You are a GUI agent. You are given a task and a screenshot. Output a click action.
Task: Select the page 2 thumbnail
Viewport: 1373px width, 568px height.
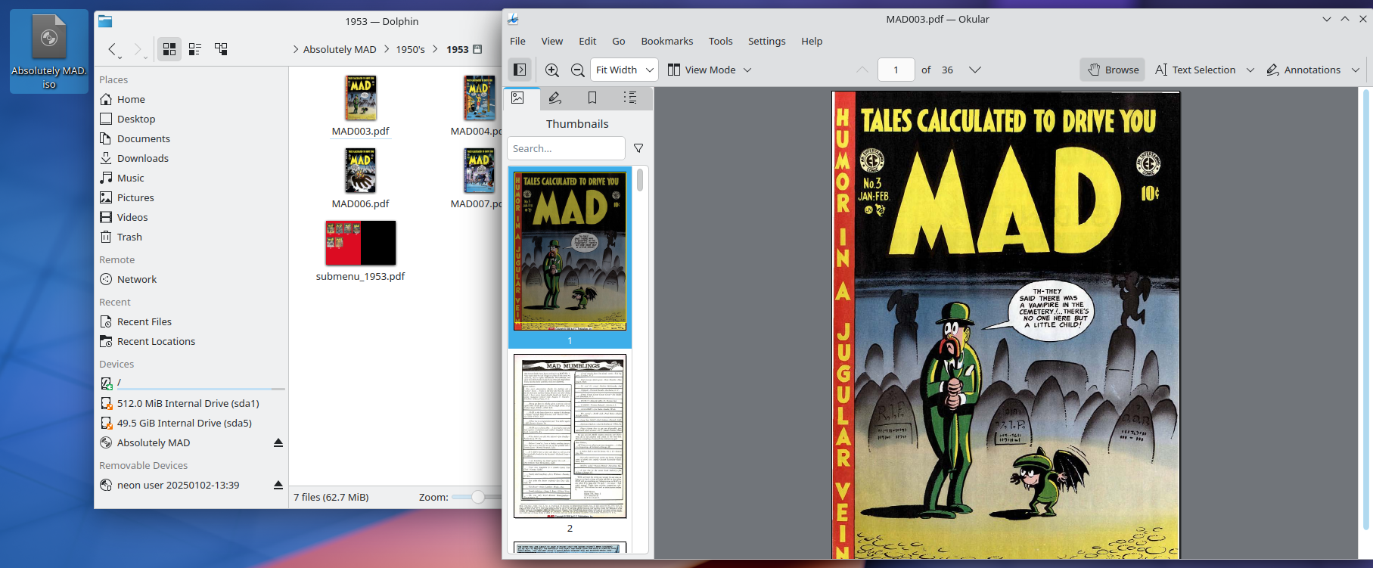coord(570,436)
